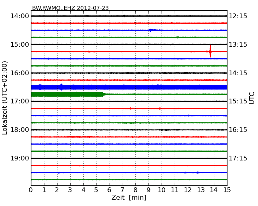The image size is (258, 206).
Task: Click the small blue event near minute 12.8 below 19:00
Action: [198, 172]
